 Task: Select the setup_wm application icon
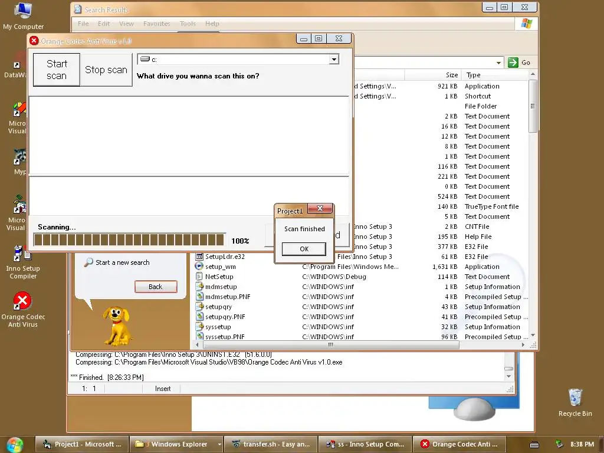[x=199, y=267]
